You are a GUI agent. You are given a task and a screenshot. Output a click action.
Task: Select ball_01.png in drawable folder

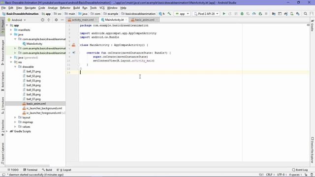point(33,71)
